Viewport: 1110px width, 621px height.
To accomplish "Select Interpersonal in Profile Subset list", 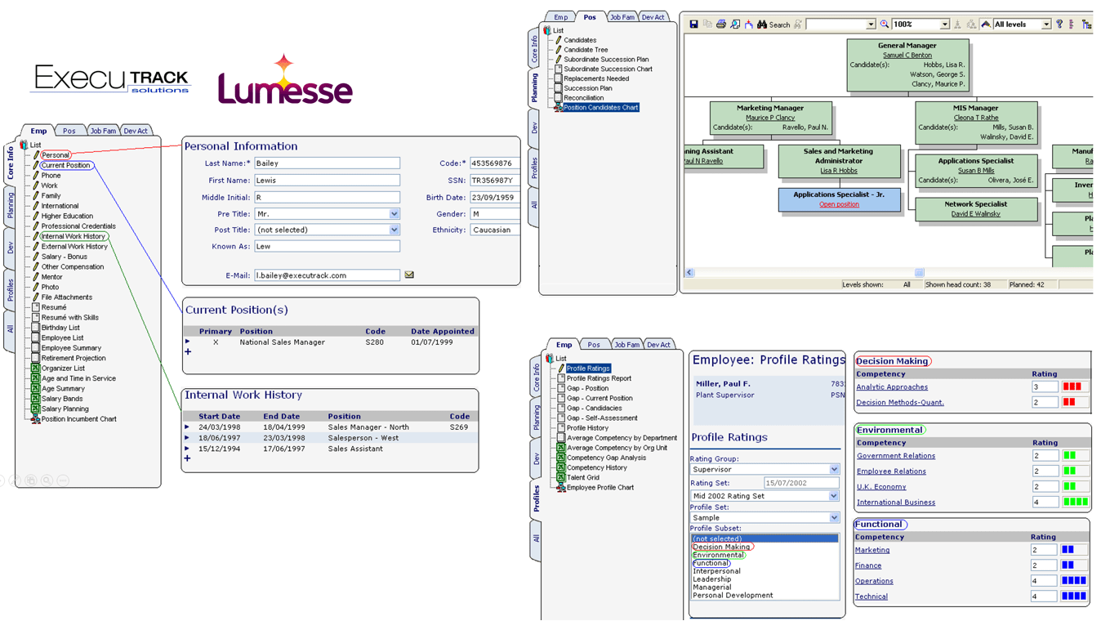I will pos(716,571).
